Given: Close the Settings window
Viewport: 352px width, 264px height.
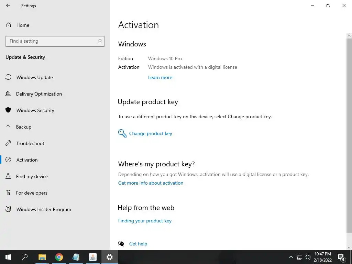Looking at the screenshot, I should 344,5.
